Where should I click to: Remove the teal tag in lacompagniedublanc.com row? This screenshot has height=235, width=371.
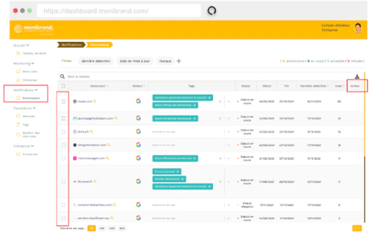coord(195,118)
